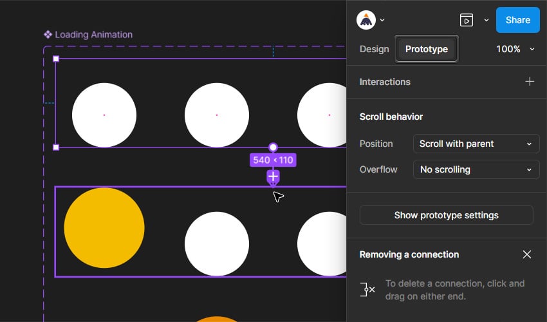Expand the Present options chevron
Viewport: 547px width, 322px height.
tap(487, 20)
